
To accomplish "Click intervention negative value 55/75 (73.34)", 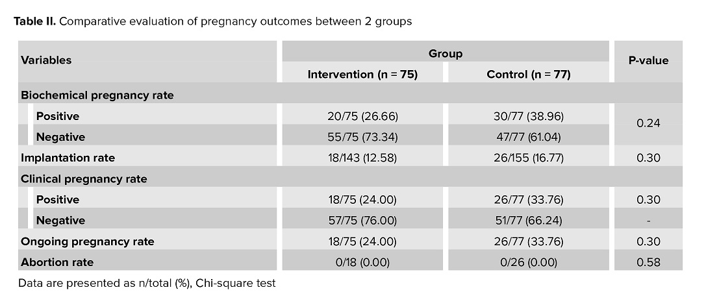I will coord(362,137).
